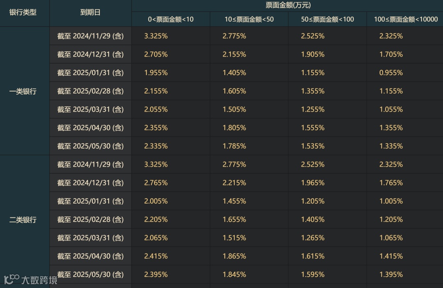The height and width of the screenshot is (288, 443).
Task: Click the 0.955% rate cell
Action: pos(391,73)
